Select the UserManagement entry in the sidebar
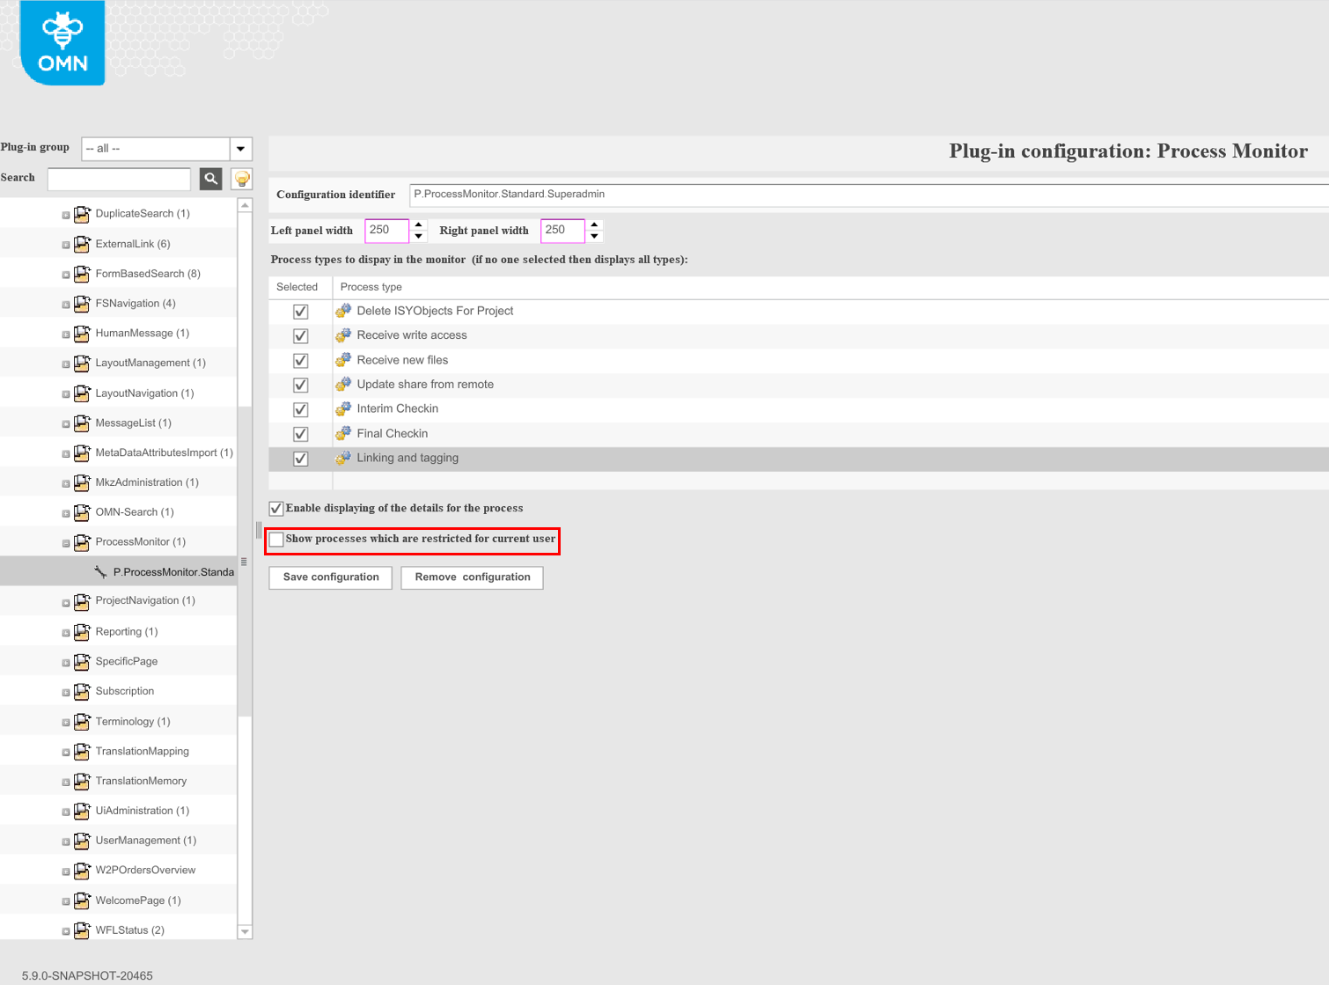 145,840
